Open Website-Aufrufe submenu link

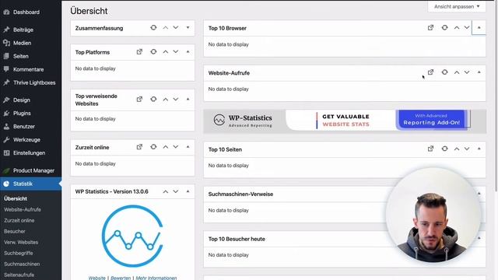click(x=23, y=209)
